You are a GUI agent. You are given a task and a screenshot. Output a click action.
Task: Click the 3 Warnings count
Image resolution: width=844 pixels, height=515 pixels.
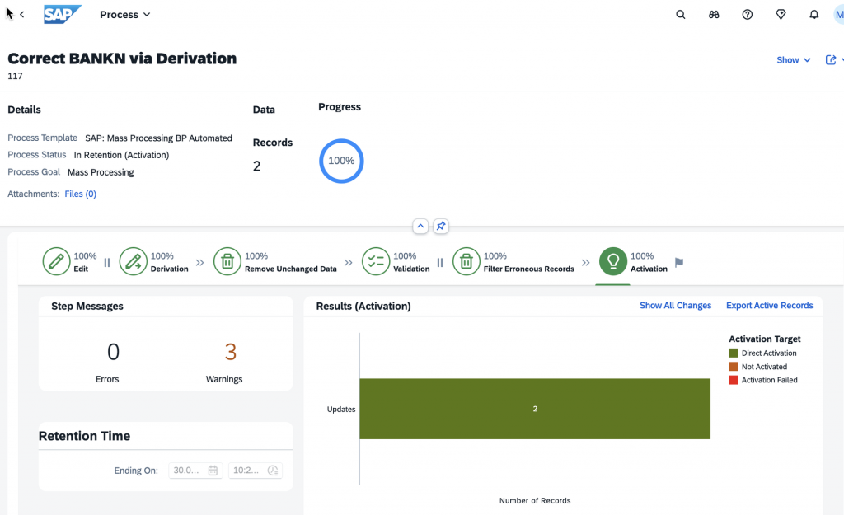[x=231, y=352]
